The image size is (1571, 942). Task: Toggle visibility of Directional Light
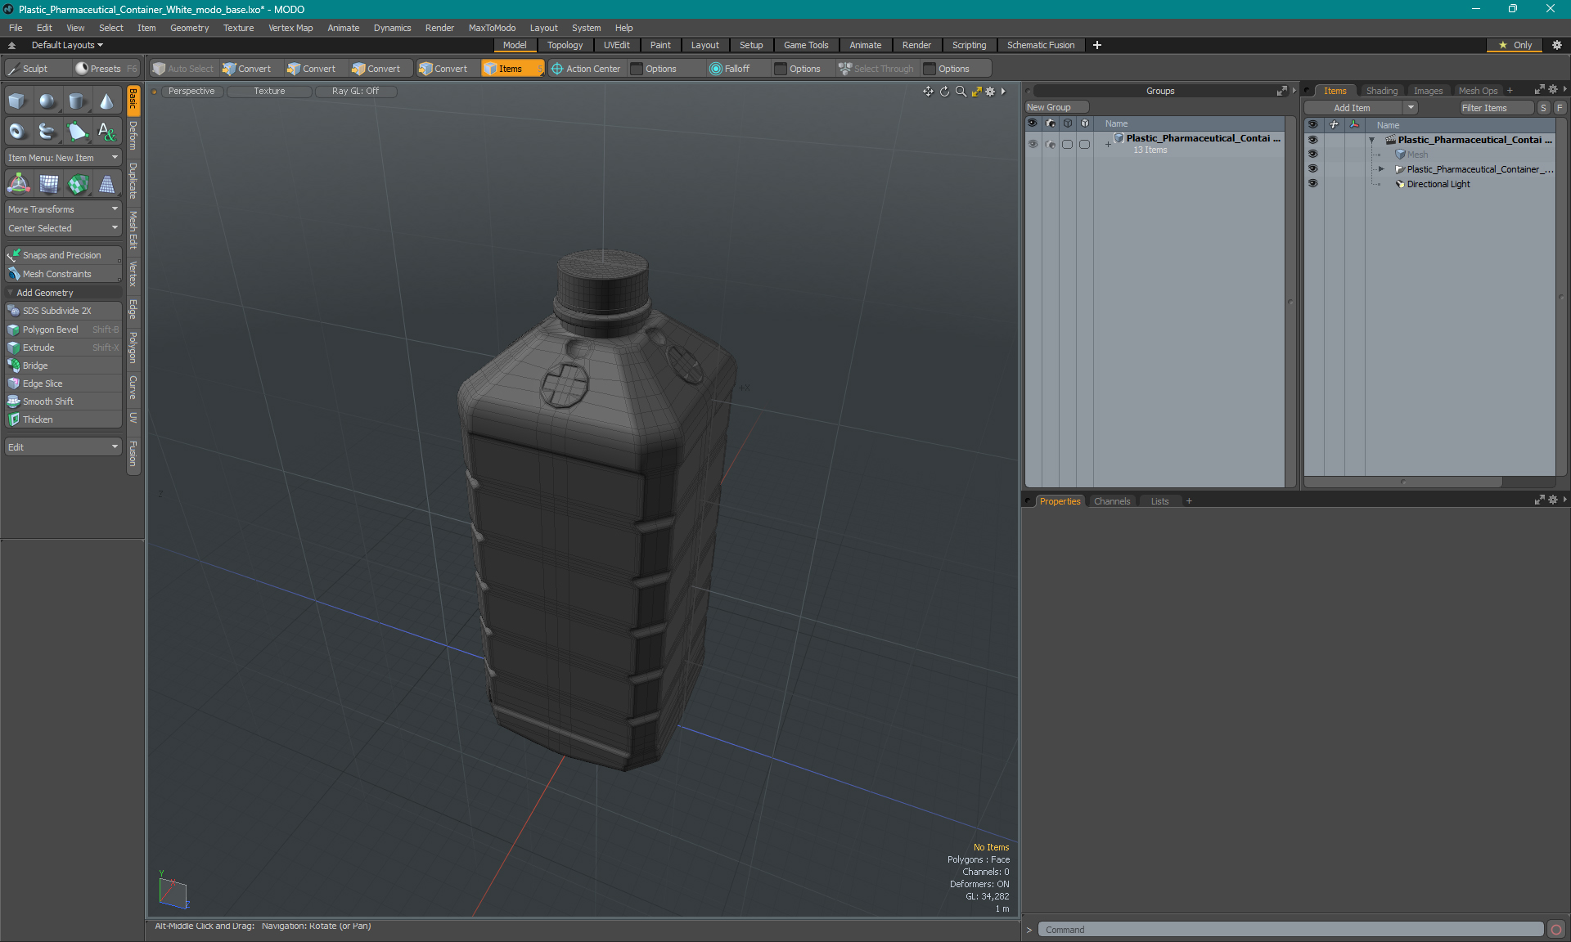1312,184
